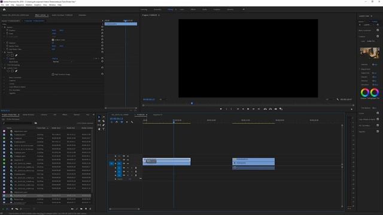
Task: Toggle Rotation stopwatch animation
Action: coord(7,42)
